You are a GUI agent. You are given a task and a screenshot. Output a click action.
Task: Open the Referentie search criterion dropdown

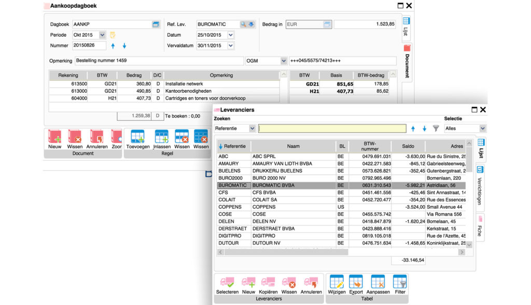point(252,128)
